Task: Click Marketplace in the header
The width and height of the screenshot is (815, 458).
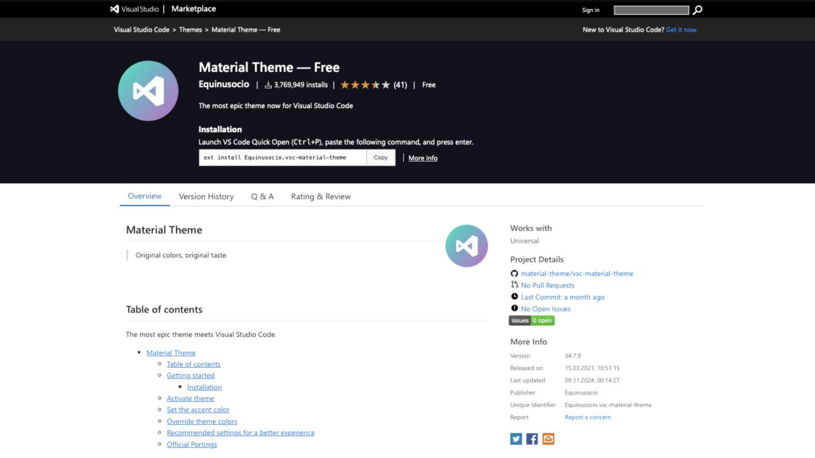Action: (x=194, y=9)
